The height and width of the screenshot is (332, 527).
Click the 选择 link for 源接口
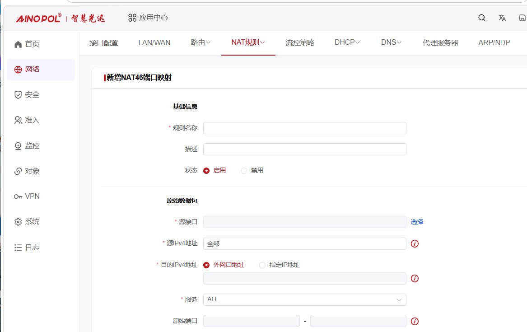[417, 222]
